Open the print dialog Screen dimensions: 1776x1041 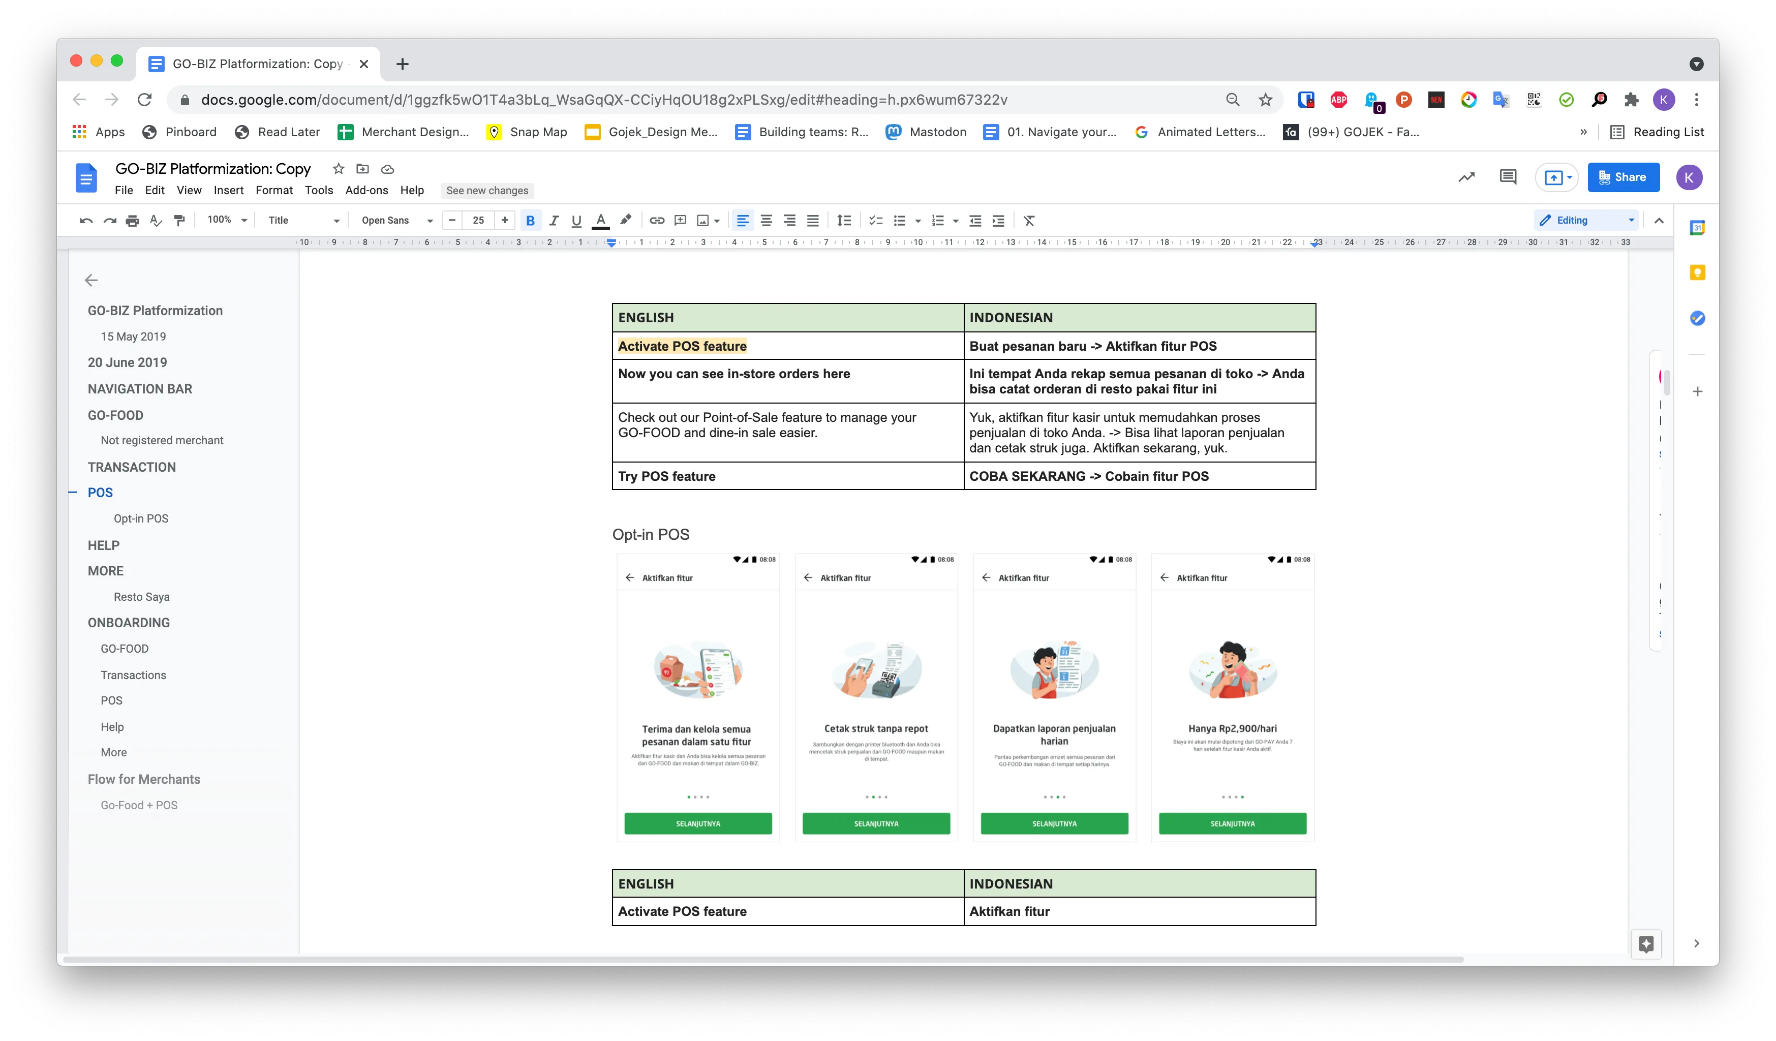coord(133,220)
